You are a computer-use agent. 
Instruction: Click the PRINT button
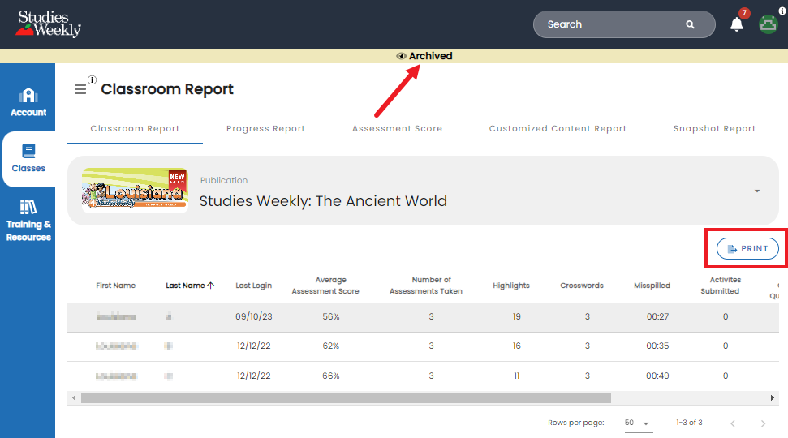tap(747, 249)
